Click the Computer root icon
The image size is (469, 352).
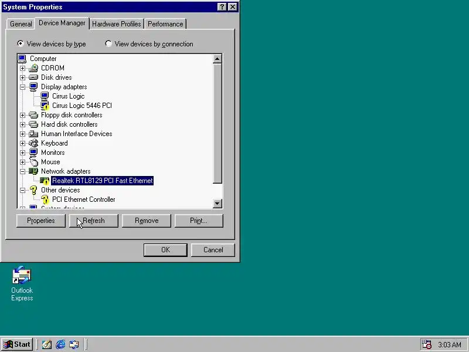(22, 59)
